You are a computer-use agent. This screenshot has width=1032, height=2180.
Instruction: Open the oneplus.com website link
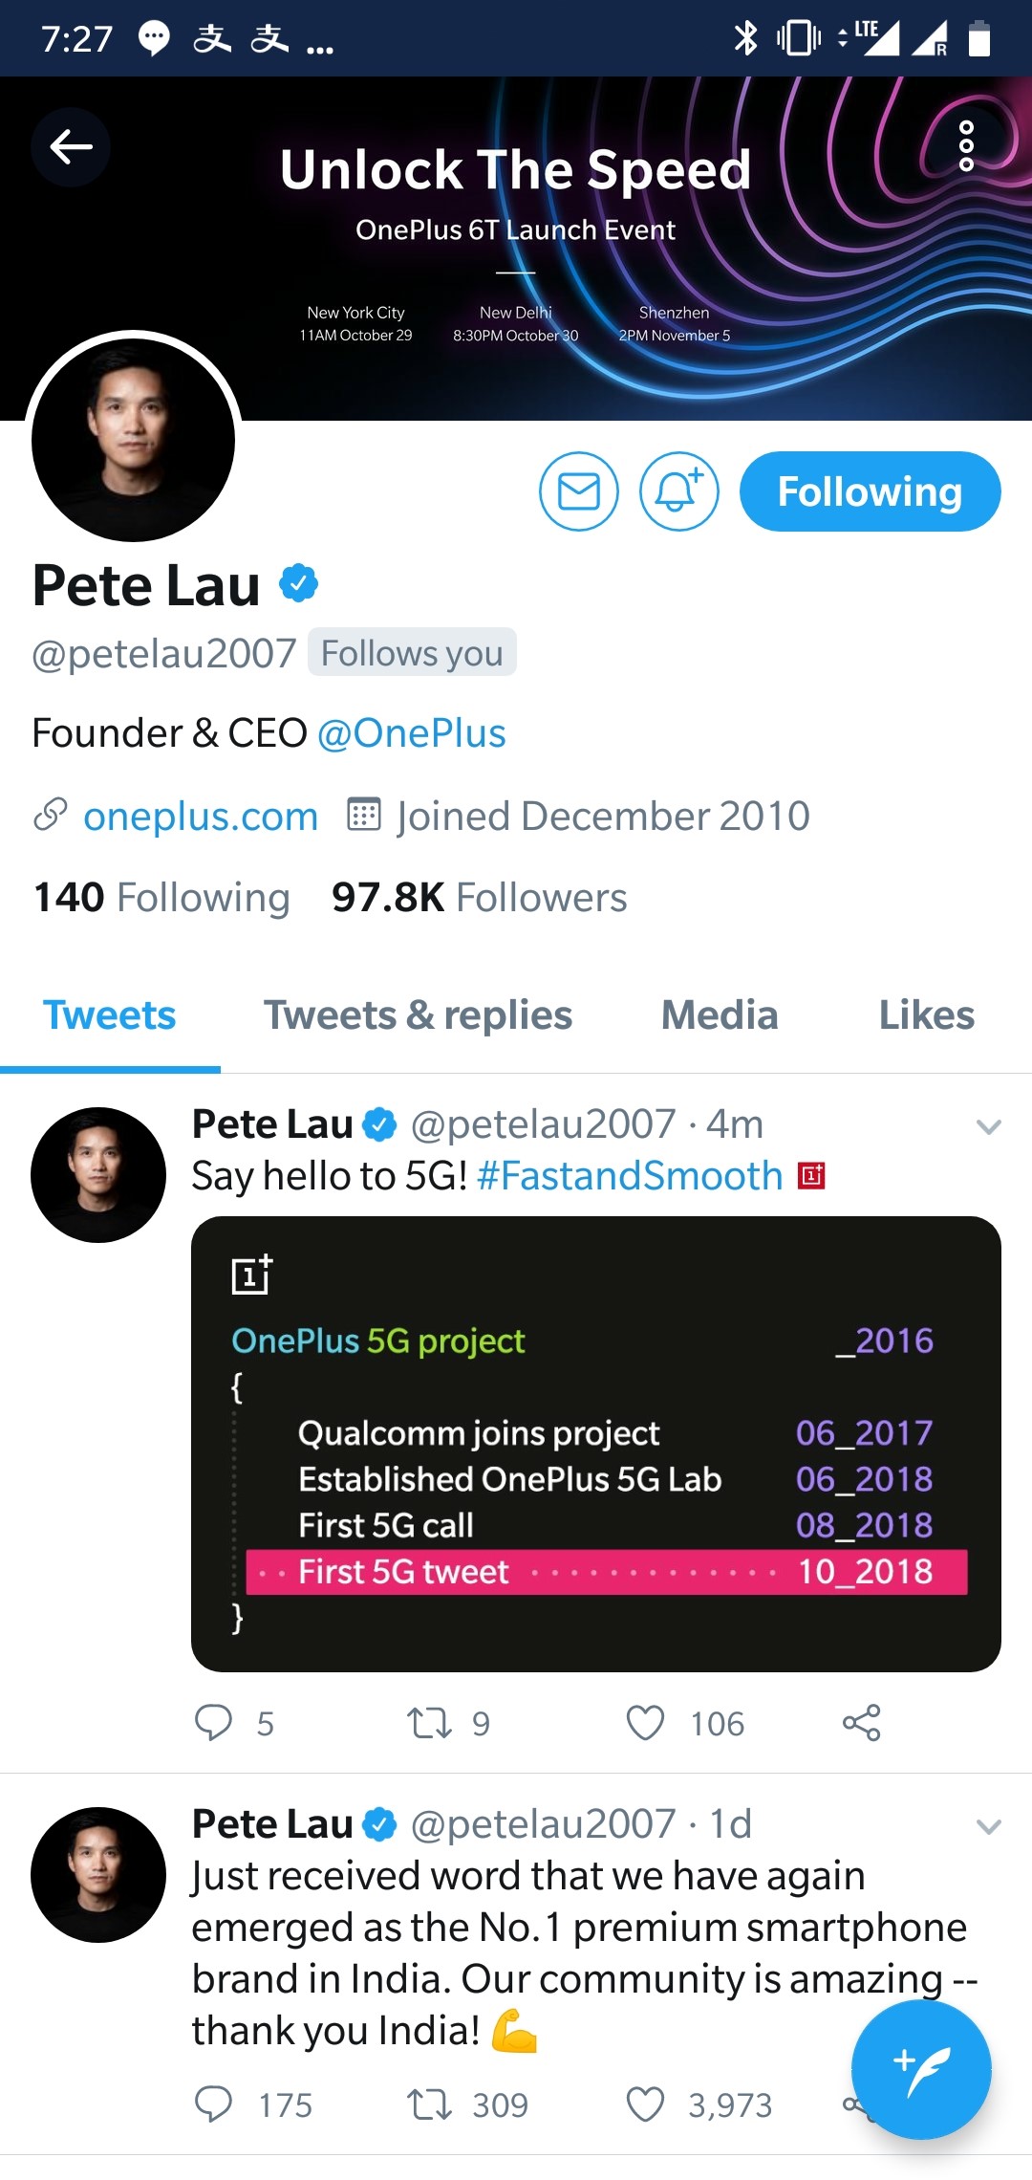(x=200, y=817)
